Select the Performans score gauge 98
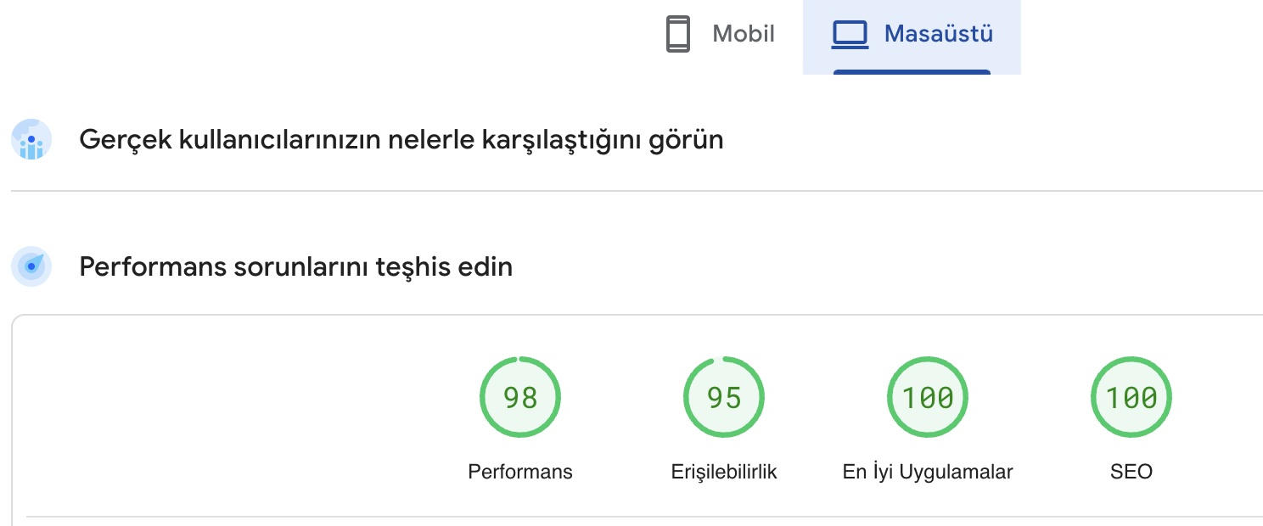1263x526 pixels. click(x=520, y=397)
